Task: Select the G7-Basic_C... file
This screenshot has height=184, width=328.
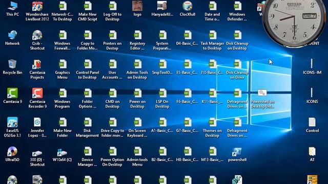Action: [187, 122]
